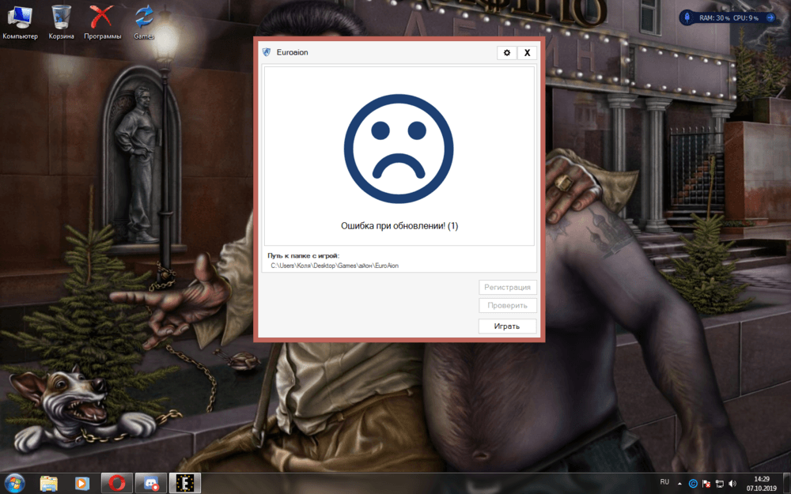This screenshot has height=494, width=791.
Task: Switch to Opera browser in taskbar
Action: tap(116, 483)
